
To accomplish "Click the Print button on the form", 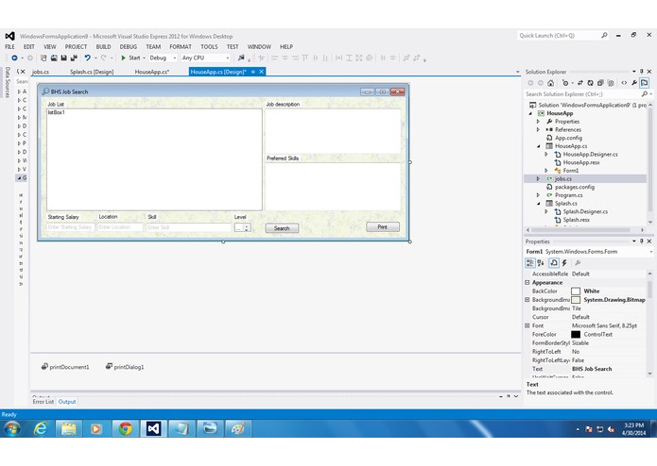I will (383, 227).
